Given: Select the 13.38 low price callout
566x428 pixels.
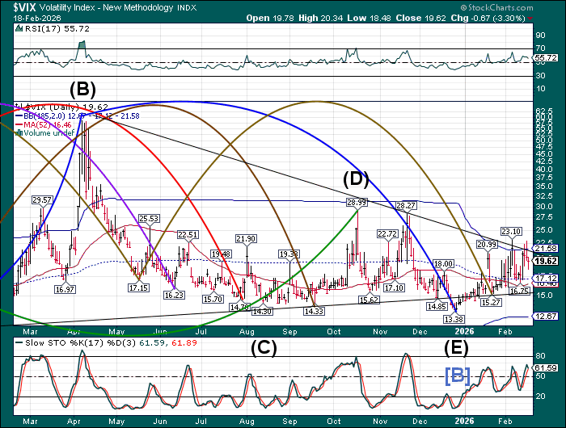Looking at the screenshot, I should click(x=454, y=319).
